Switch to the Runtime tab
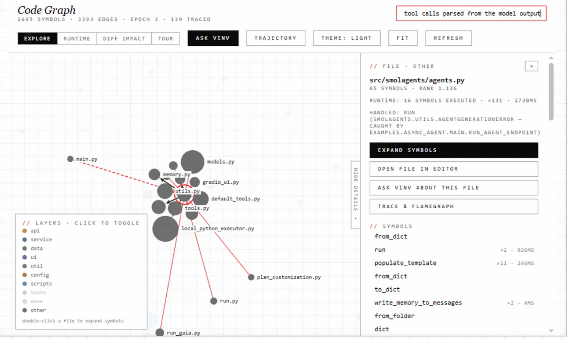The image size is (568, 340). [77, 38]
